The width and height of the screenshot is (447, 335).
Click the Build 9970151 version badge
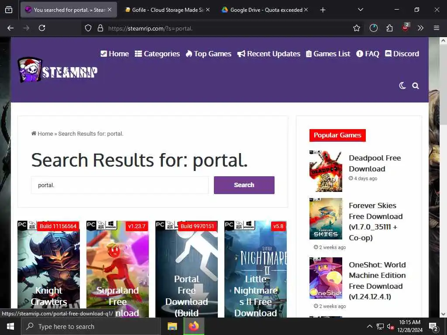pyautogui.click(x=197, y=226)
